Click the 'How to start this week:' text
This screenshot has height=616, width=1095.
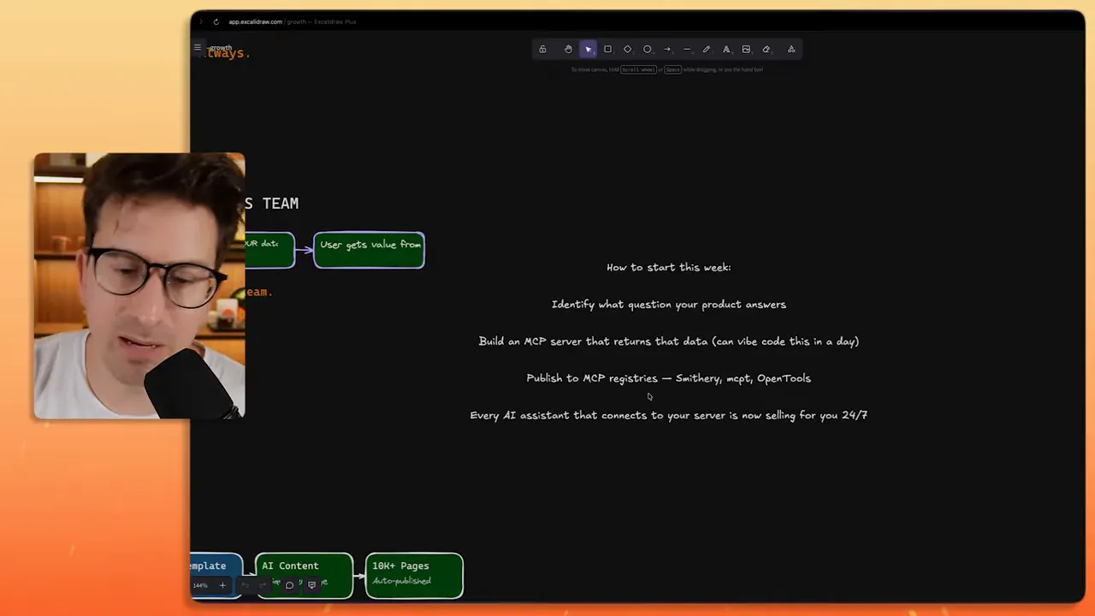click(669, 267)
